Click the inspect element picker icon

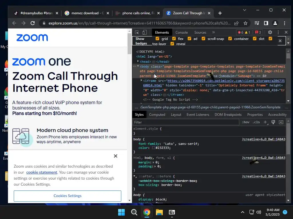pyautogui.click(x=137, y=33)
